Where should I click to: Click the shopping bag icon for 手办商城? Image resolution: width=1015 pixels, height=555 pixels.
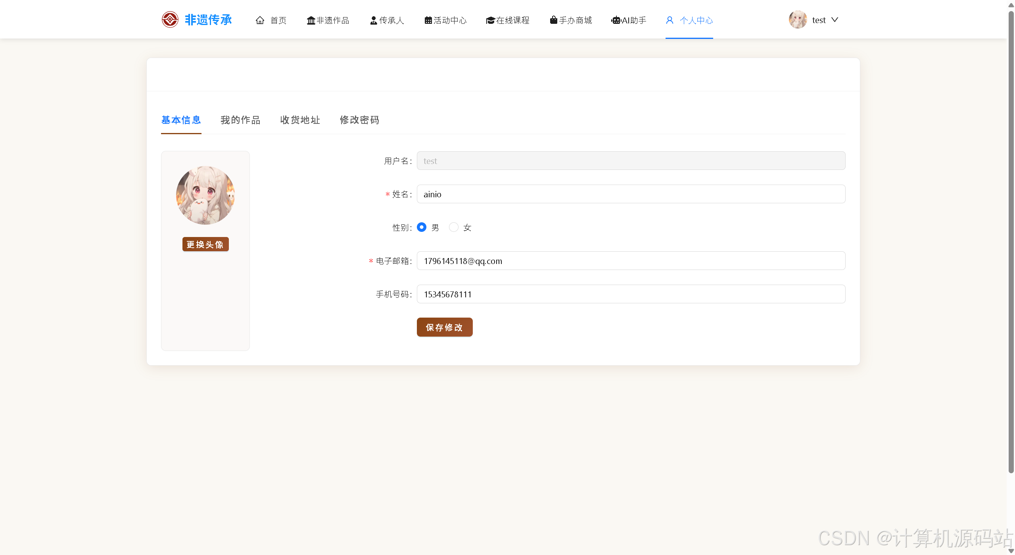point(553,20)
